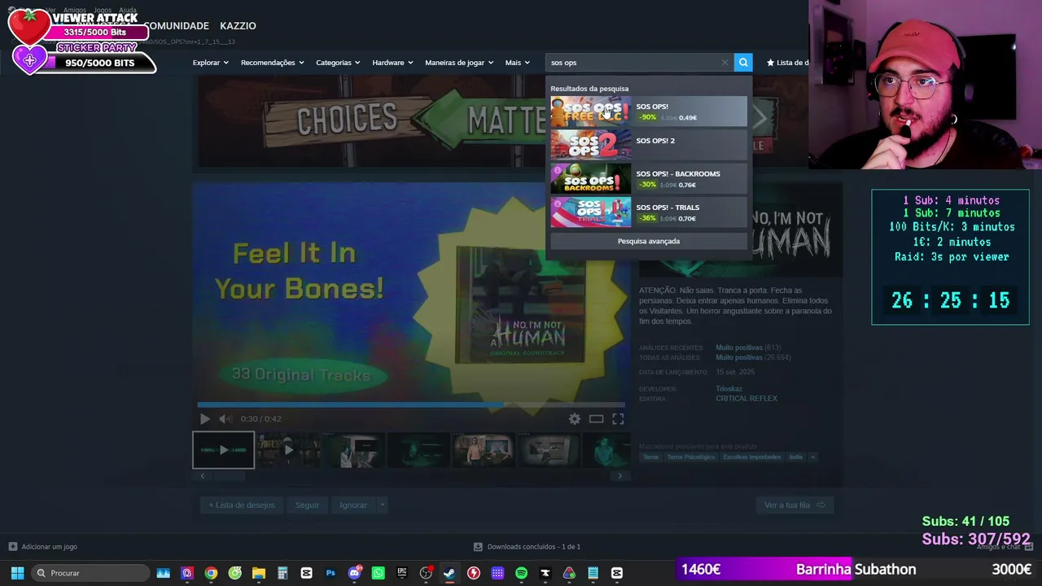The height and width of the screenshot is (586, 1042).
Task: Mute the trailer volume
Action: (225, 419)
